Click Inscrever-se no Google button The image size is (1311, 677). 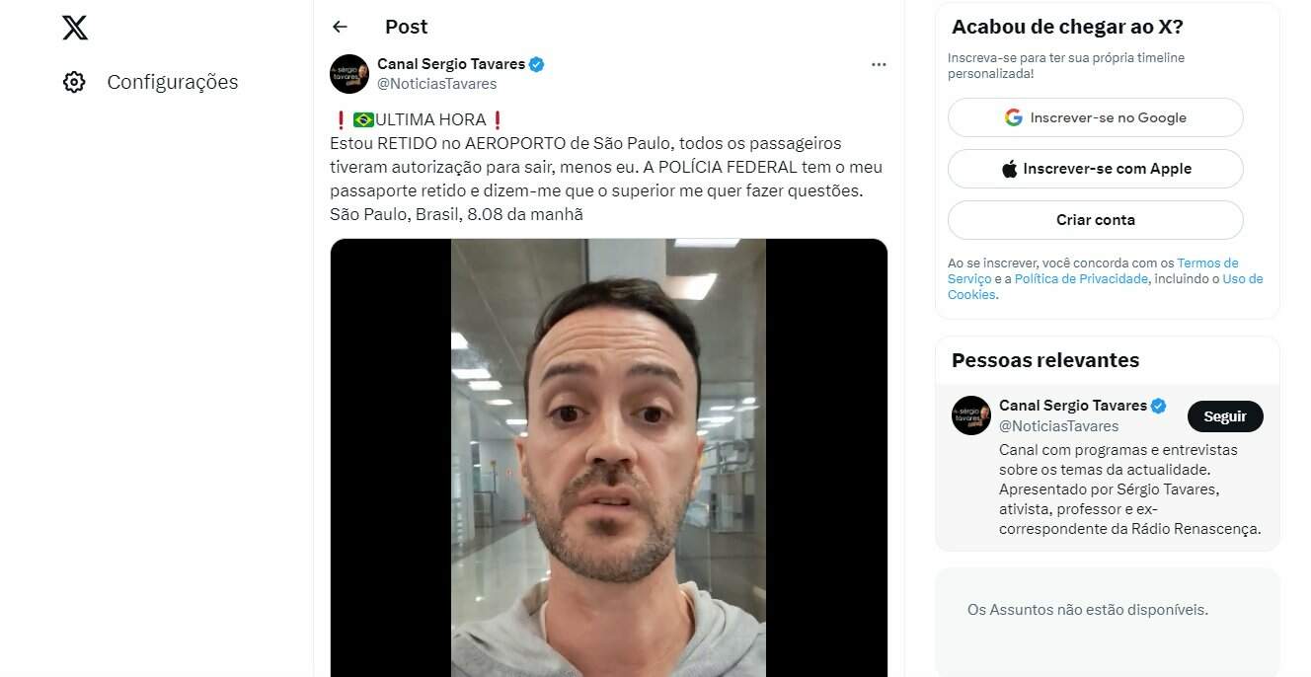1096,117
